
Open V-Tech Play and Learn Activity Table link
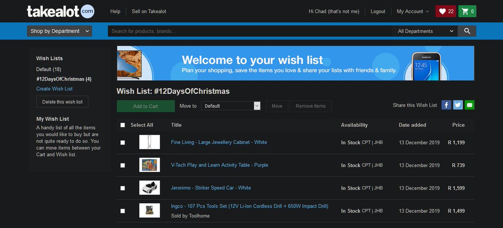point(219,165)
